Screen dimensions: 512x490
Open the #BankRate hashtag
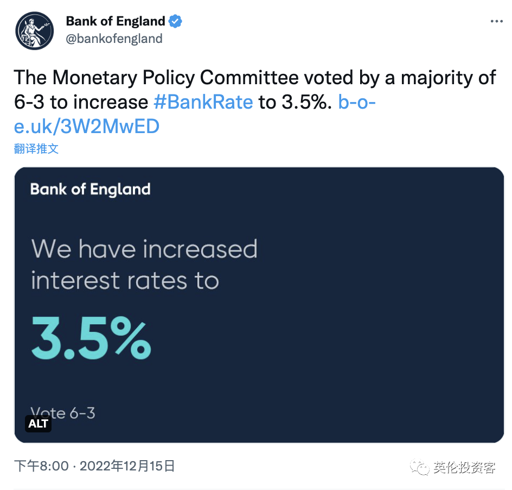pyautogui.click(x=203, y=102)
